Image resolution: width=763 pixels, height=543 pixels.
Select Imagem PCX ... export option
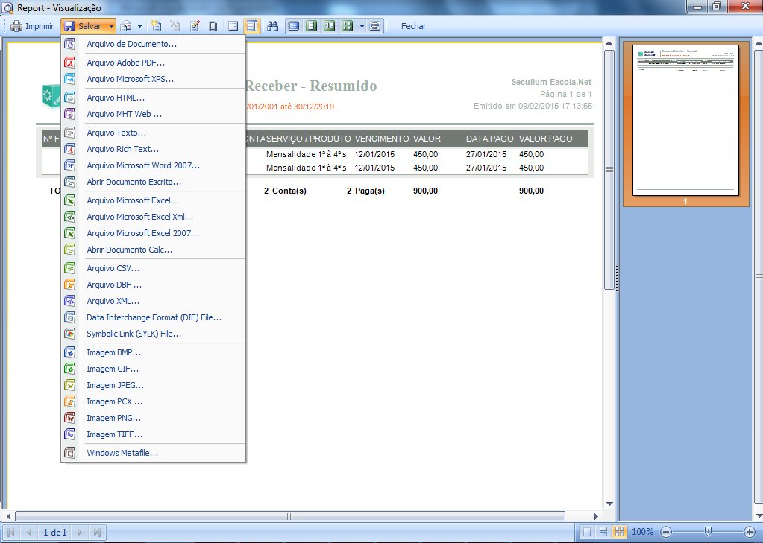point(154,402)
